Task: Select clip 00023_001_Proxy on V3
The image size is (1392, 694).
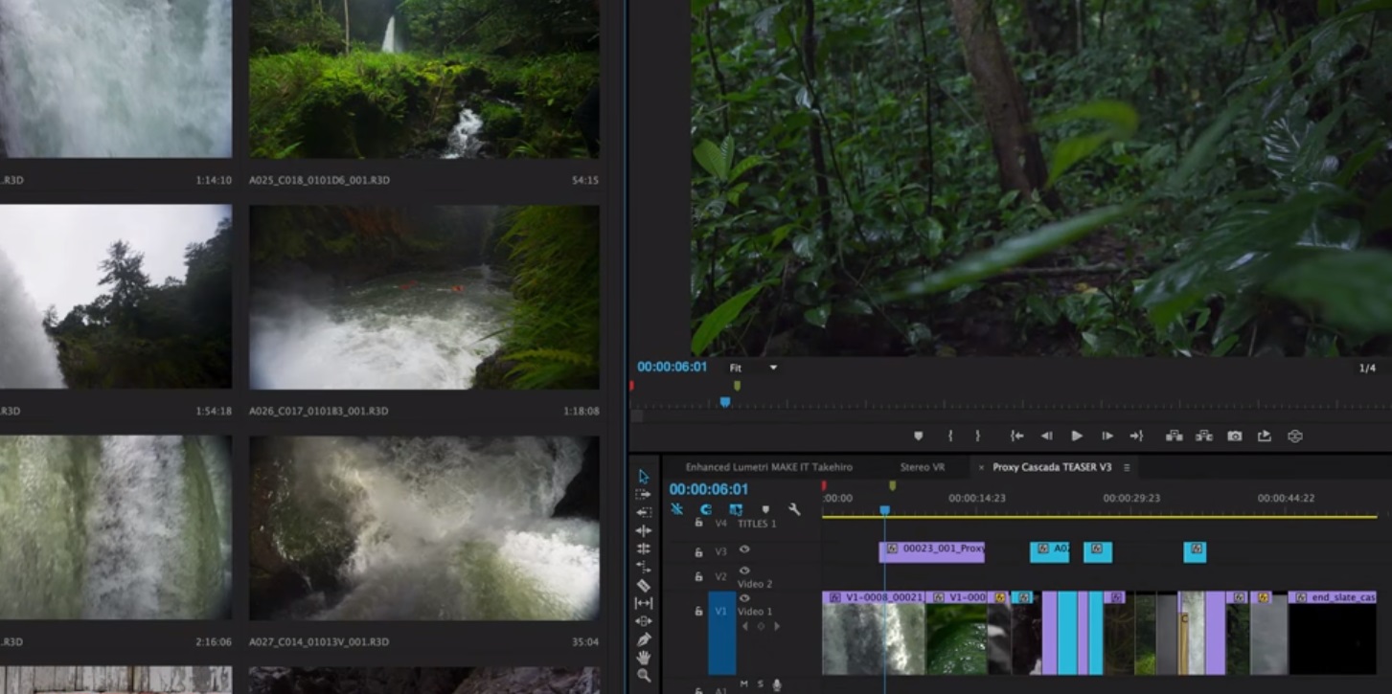Action: click(932, 550)
